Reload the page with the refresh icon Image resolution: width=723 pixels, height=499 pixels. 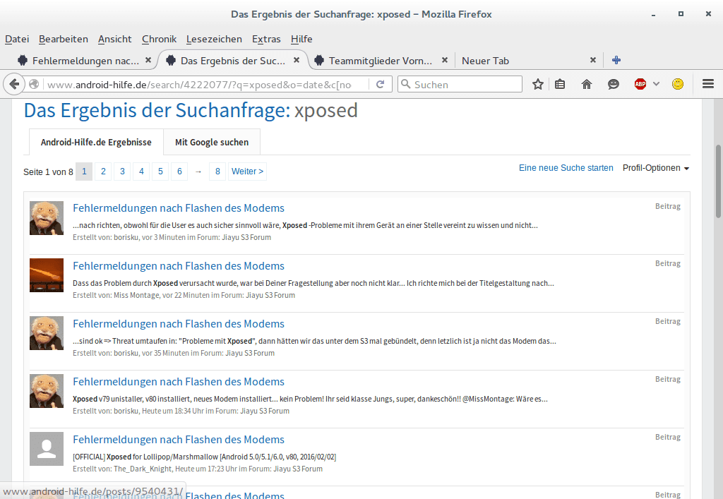[381, 84]
